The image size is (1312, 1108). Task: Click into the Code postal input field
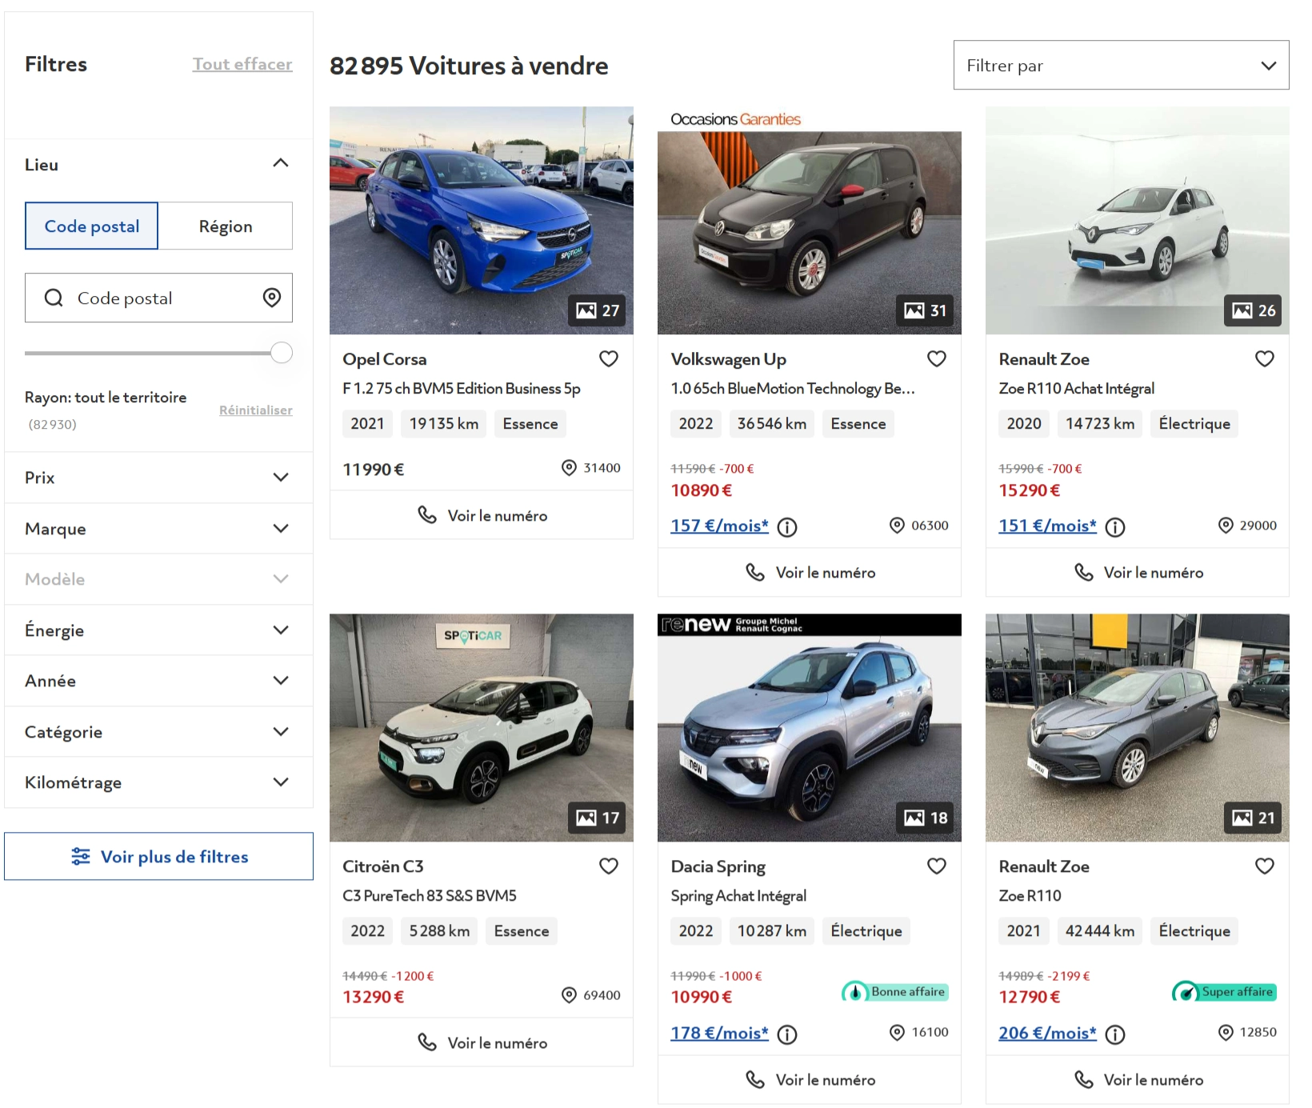click(x=158, y=298)
